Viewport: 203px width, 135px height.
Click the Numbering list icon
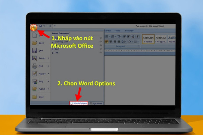point(113,36)
